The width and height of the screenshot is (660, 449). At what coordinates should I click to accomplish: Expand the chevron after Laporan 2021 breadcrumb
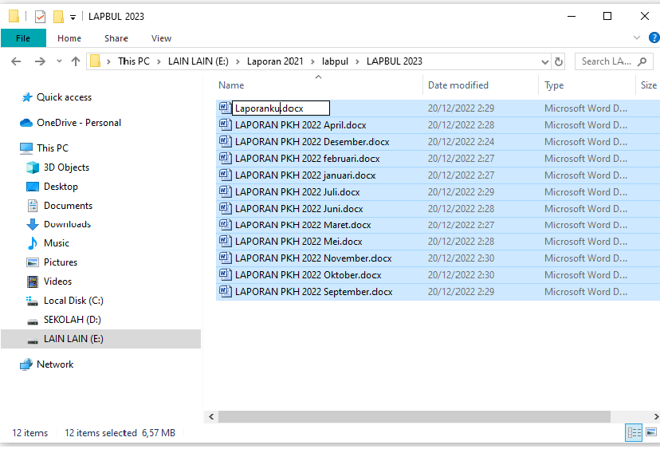312,61
